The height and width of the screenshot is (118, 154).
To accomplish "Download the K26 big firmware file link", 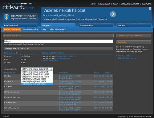I will 70,77.
